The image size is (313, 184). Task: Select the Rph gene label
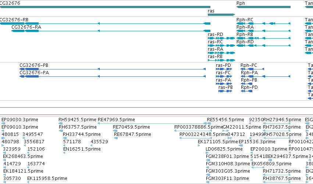241,3
